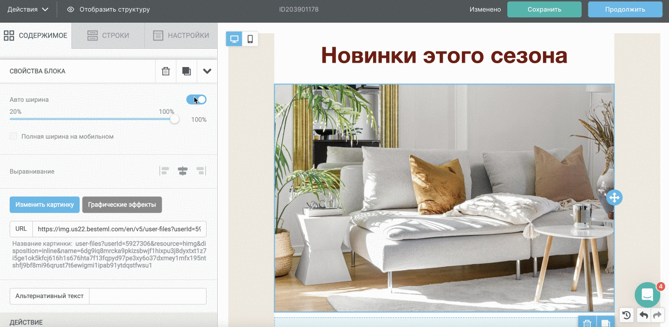669x327 pixels.
Task: Switch to the Содержимое tab
Action: pyautogui.click(x=36, y=35)
